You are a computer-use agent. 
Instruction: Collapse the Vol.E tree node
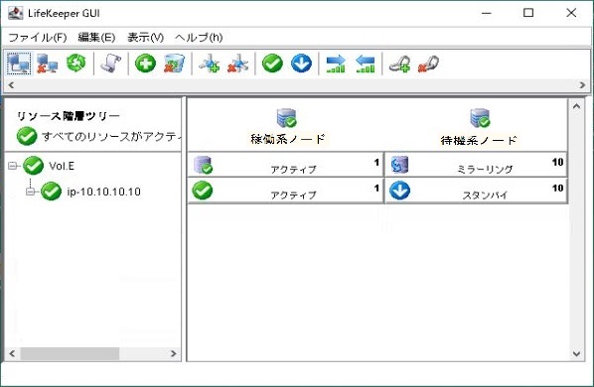(x=13, y=166)
